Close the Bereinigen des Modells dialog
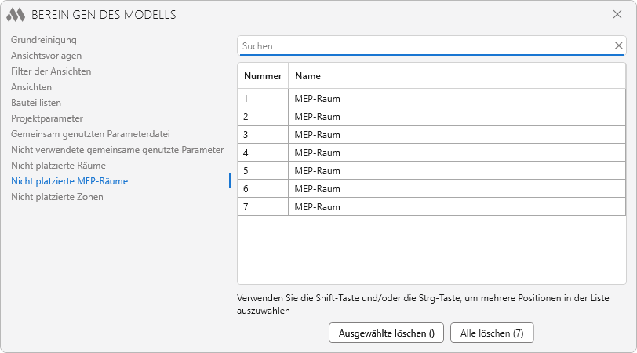The image size is (637, 353). (617, 14)
